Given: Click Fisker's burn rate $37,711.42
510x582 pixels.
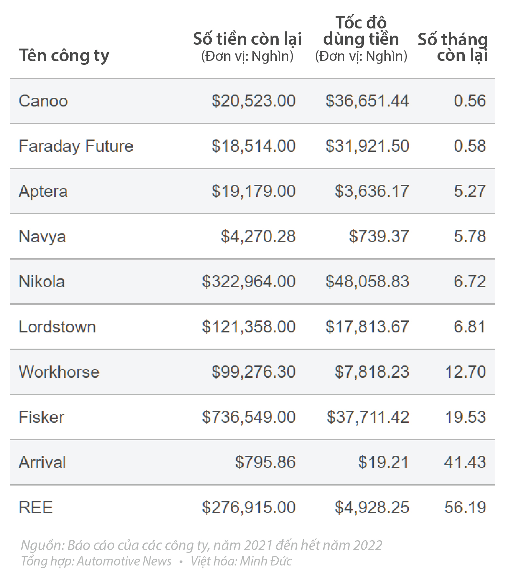Looking at the screenshot, I should (x=368, y=417).
